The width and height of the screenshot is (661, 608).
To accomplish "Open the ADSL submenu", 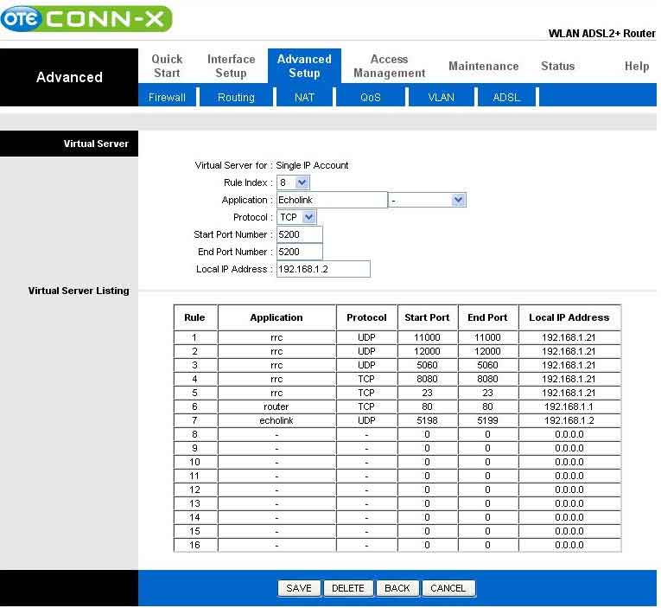I will 506,98.
